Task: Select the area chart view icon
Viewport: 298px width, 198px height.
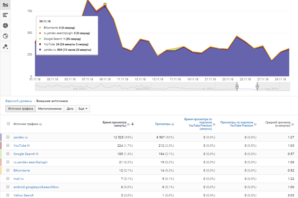Action: point(5,5)
